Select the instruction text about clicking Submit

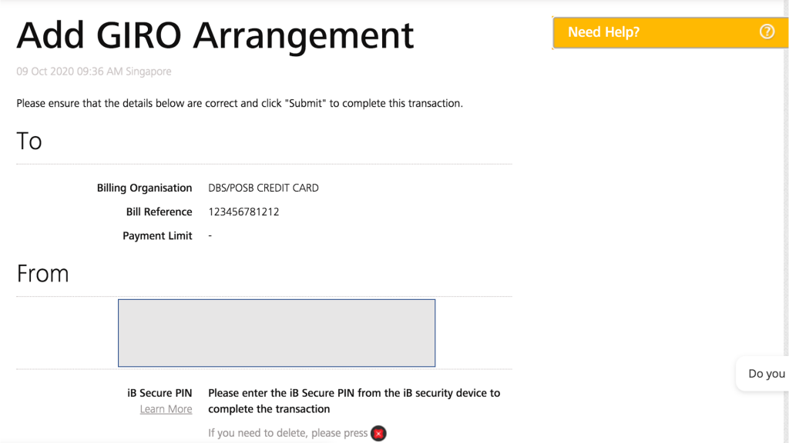(x=239, y=102)
